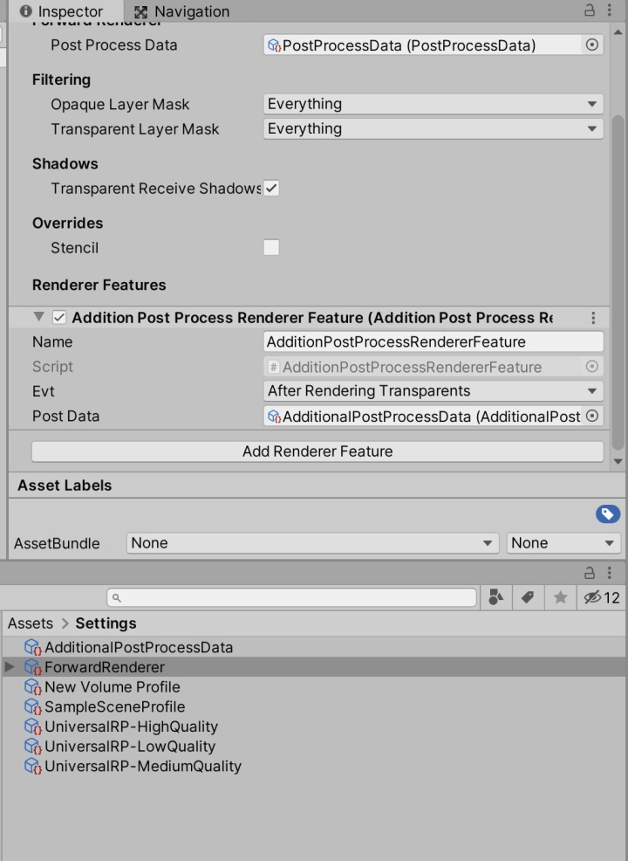Collapse the Addition Post Process Renderer Feature
The image size is (628, 861).
[38, 317]
